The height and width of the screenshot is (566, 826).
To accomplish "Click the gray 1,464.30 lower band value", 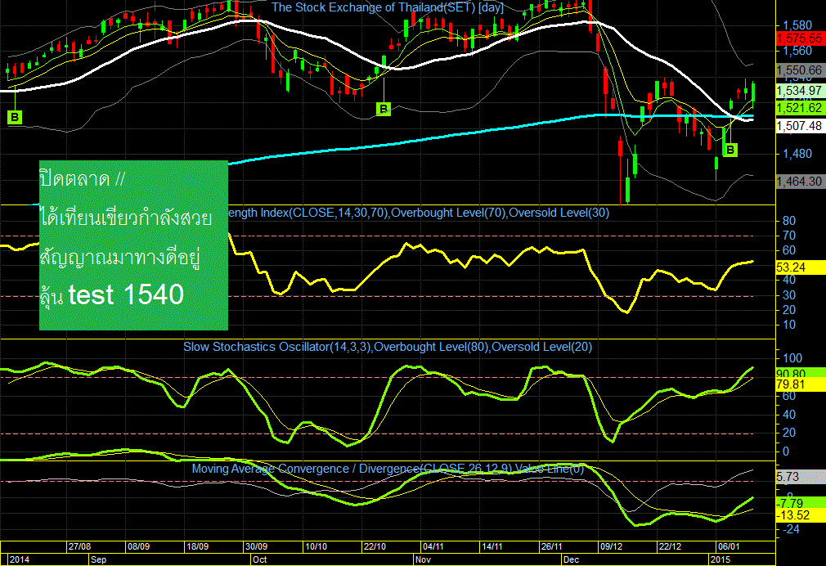I will tap(799, 182).
